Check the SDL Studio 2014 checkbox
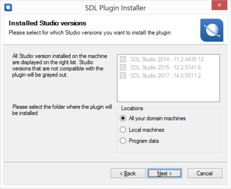The image size is (231, 189). pos(123,59)
